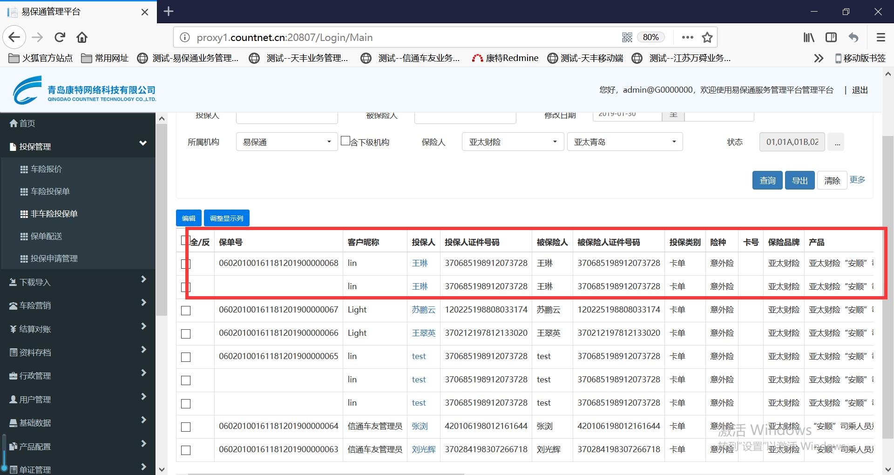This screenshot has width=894, height=475.
Task: Select 车险报价 in the sidebar
Action: pos(46,169)
